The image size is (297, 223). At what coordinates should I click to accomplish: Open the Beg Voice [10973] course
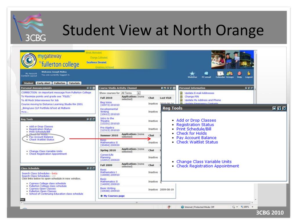[110, 104]
